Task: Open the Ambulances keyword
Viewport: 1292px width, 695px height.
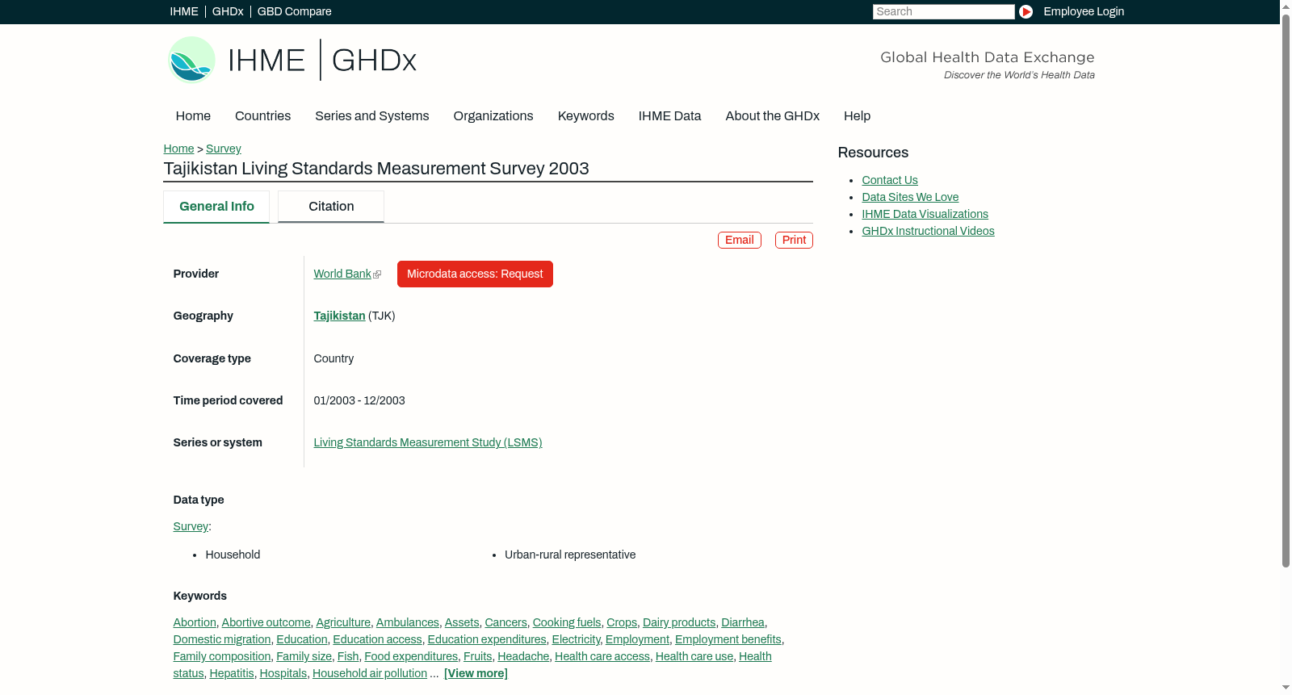Action: coord(408,622)
